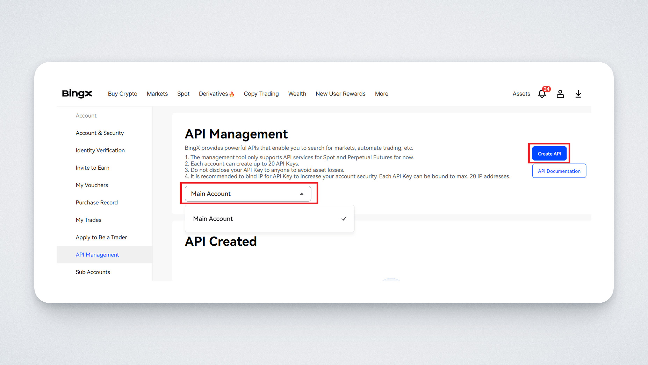The width and height of the screenshot is (648, 365).
Task: Open My Vouchers
Action: click(92, 185)
